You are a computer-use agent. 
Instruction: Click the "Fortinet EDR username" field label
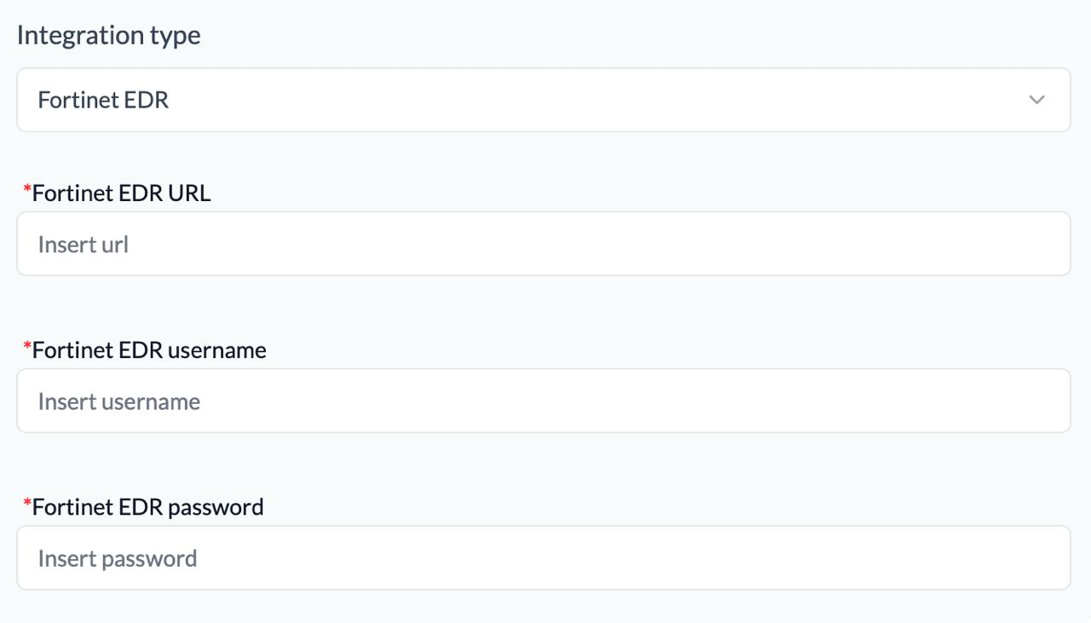[x=149, y=350]
